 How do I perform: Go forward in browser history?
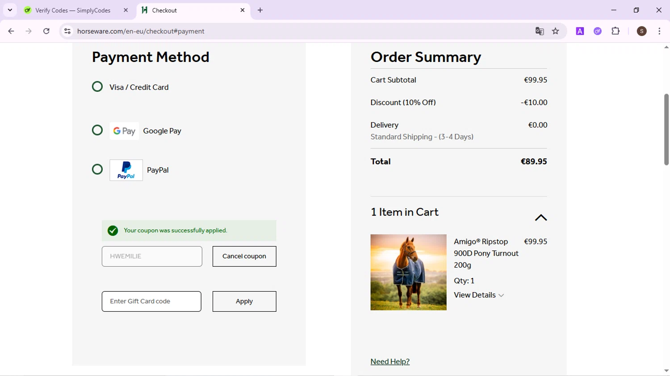[x=29, y=31]
